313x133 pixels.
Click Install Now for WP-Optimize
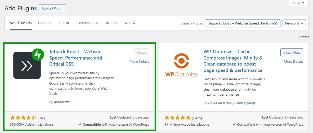click(292, 52)
